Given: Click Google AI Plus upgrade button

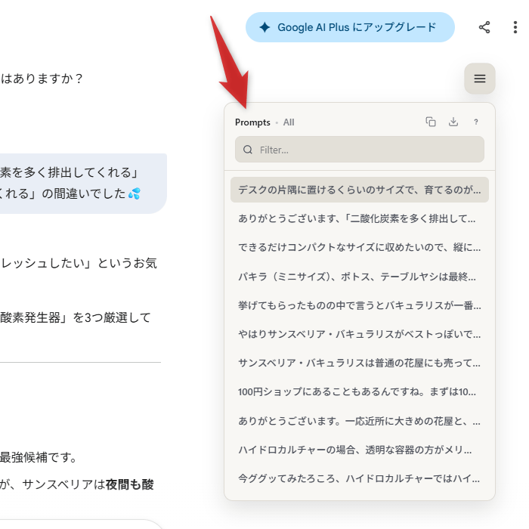Looking at the screenshot, I should 350,27.
